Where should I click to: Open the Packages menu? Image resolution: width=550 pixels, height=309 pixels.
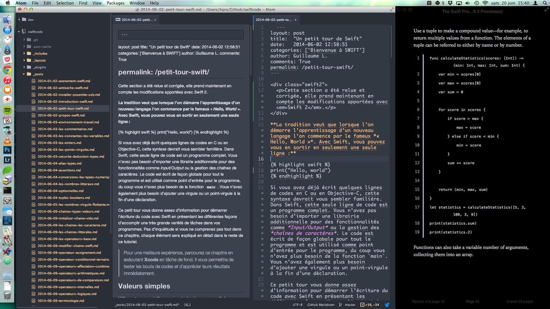(115, 3)
